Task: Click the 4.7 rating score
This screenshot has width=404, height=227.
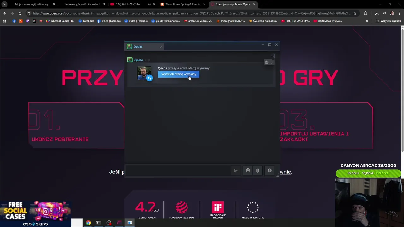Action: [147, 207]
